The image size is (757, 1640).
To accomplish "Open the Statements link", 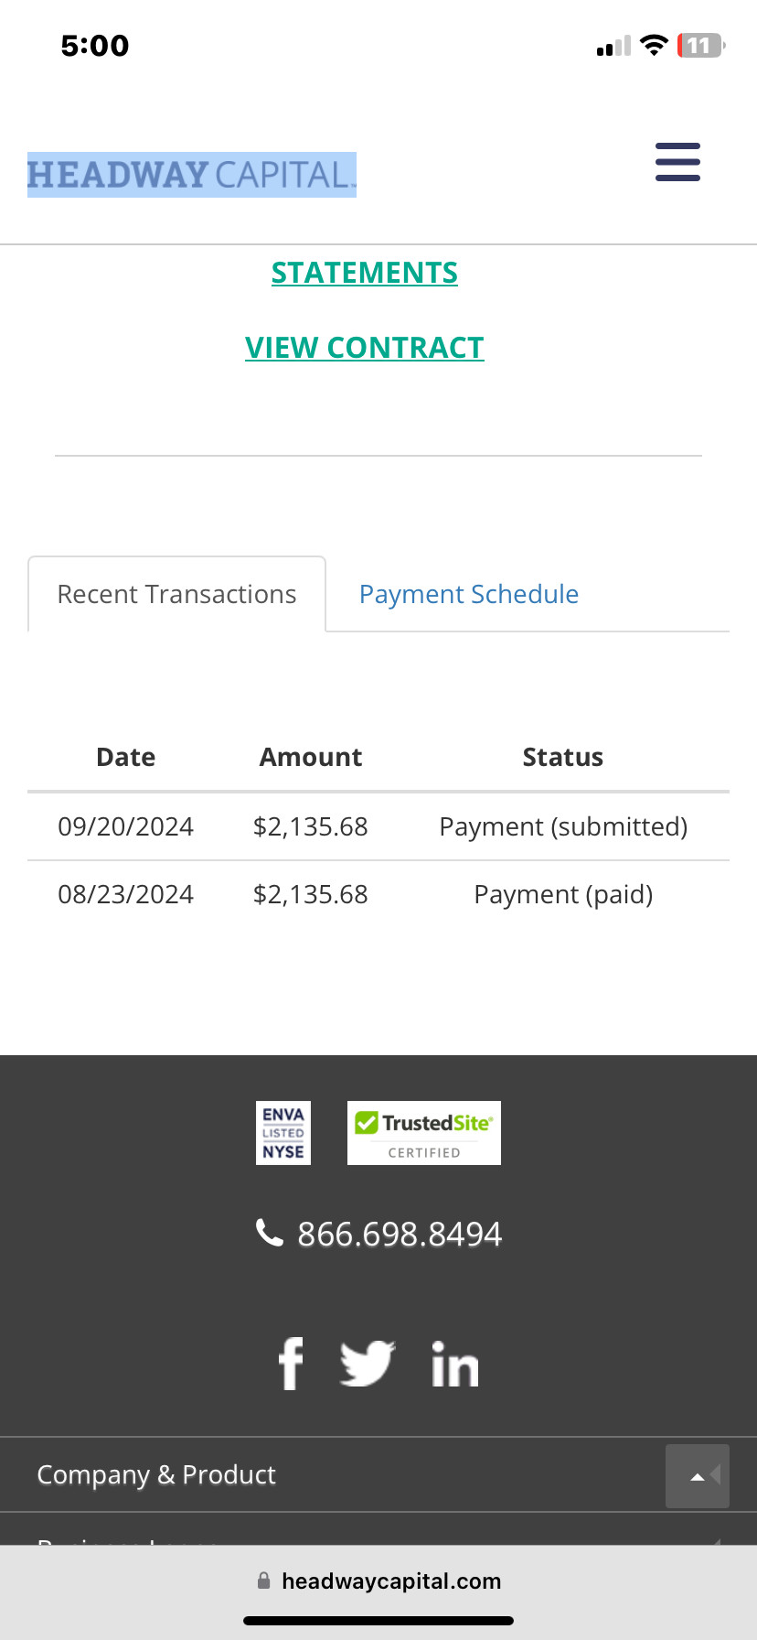I will (x=365, y=273).
